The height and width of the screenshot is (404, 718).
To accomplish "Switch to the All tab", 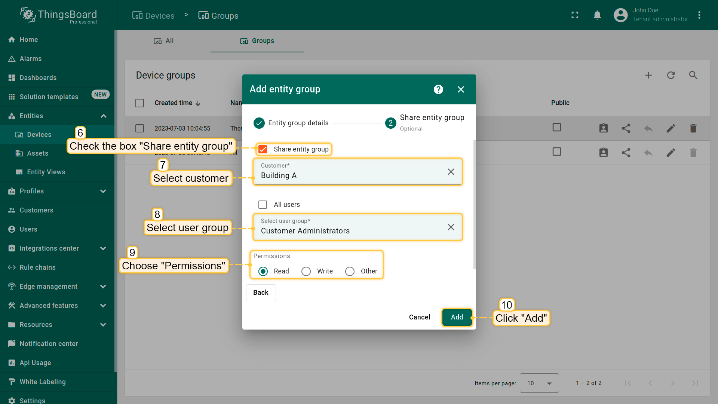I will point(164,41).
